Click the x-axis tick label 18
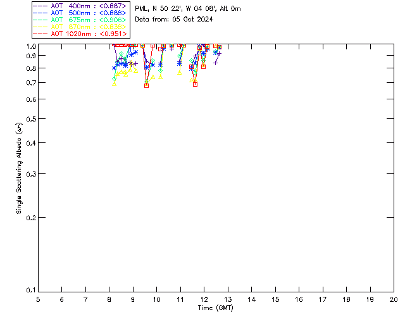This screenshot has height=324, width=405. tap(346, 299)
